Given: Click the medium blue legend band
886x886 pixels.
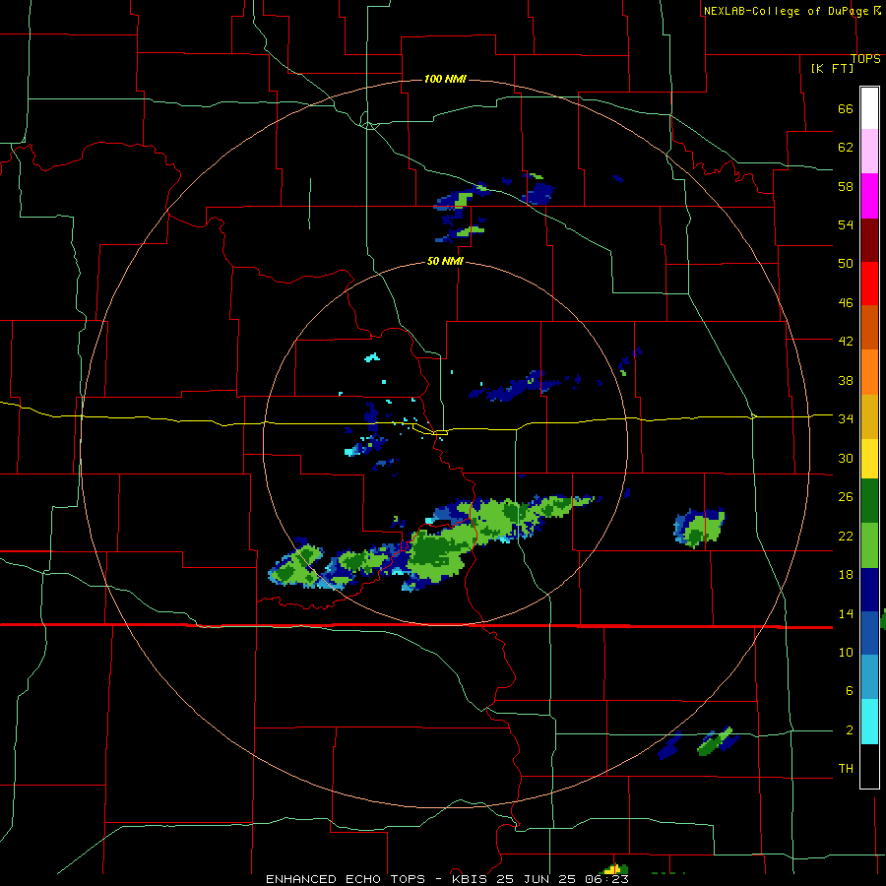Looking at the screenshot, I should (x=869, y=633).
